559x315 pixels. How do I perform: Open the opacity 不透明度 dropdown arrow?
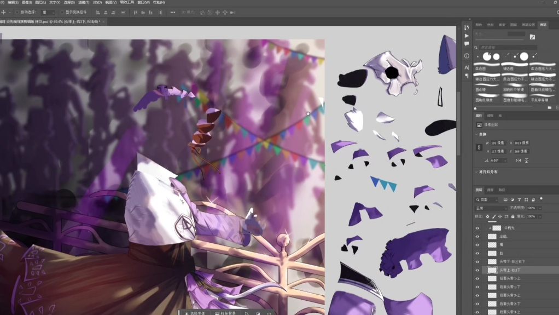coord(540,208)
